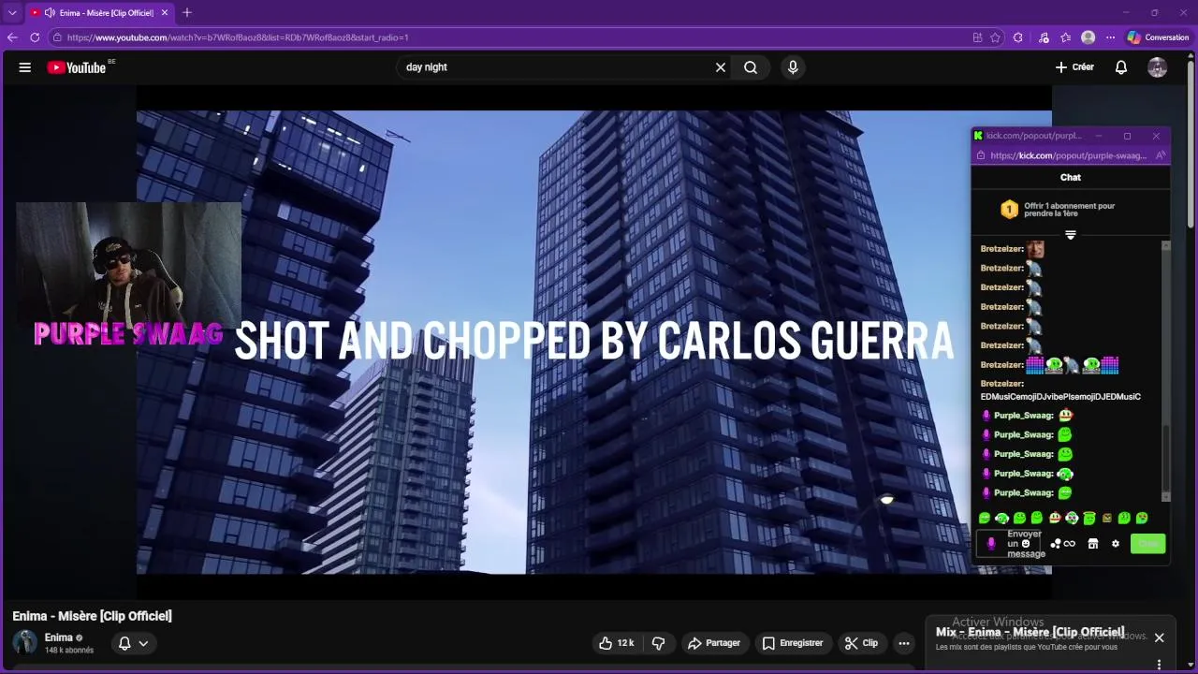Click the Créer button
Screen dimensions: 1198x674
click(1074, 67)
